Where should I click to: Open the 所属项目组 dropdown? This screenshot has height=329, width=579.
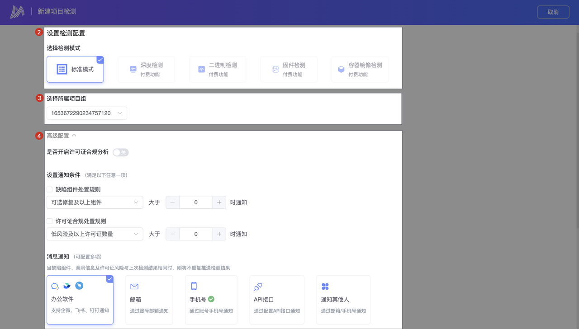(87, 113)
